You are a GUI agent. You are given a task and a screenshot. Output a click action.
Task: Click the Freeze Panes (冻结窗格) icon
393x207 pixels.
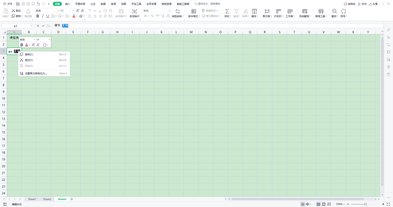tap(305, 11)
